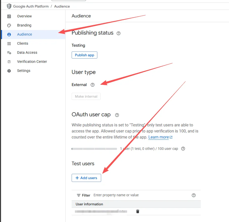This screenshot has width=229, height=222.
Task: Open the help icon in Filter row
Action: pyautogui.click(x=193, y=195)
